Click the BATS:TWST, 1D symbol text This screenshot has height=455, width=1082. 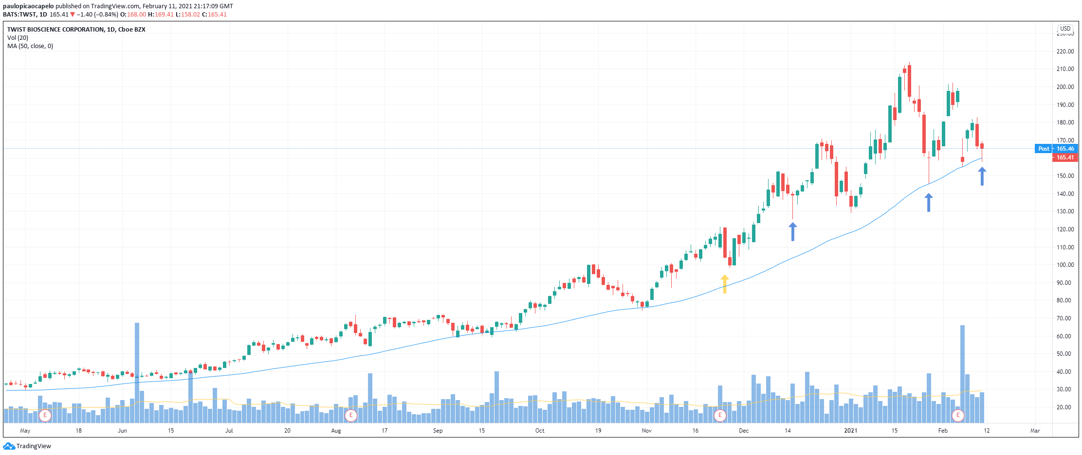pyautogui.click(x=25, y=15)
